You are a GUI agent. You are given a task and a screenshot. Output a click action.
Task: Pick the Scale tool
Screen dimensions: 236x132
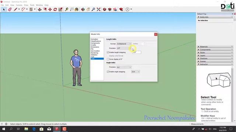(60, 10)
